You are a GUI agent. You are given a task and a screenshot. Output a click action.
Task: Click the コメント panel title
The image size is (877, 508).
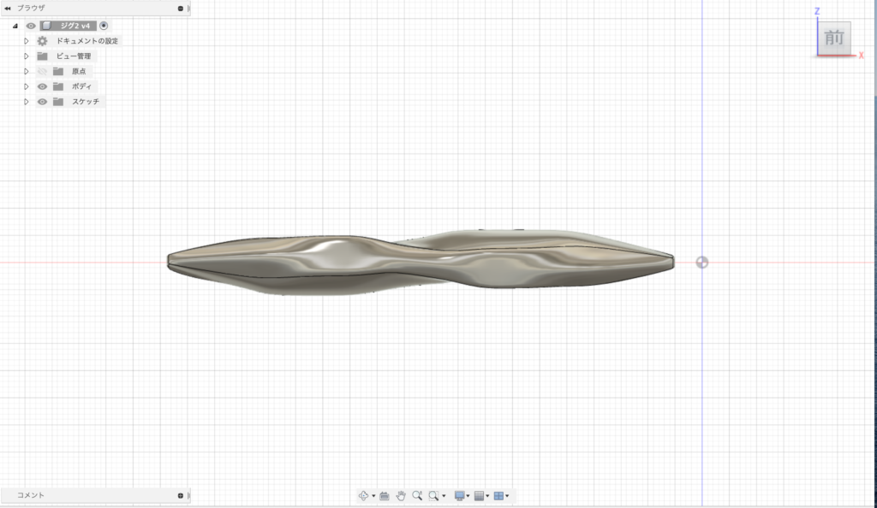[x=30, y=495]
